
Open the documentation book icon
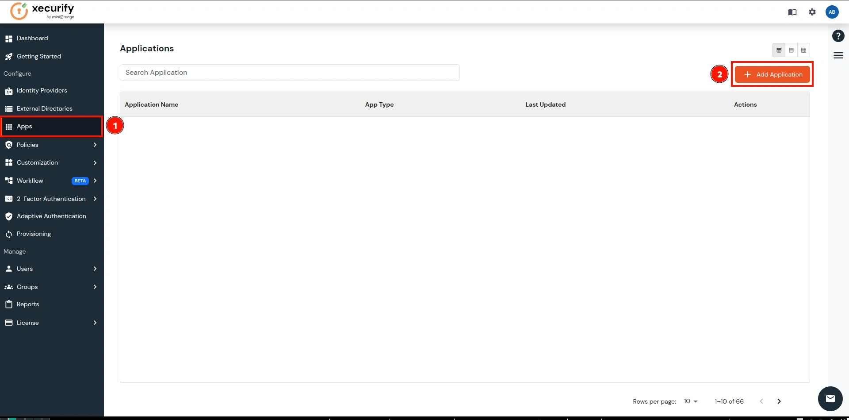(792, 12)
